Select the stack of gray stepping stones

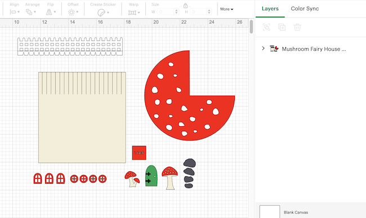pyautogui.click(x=189, y=173)
